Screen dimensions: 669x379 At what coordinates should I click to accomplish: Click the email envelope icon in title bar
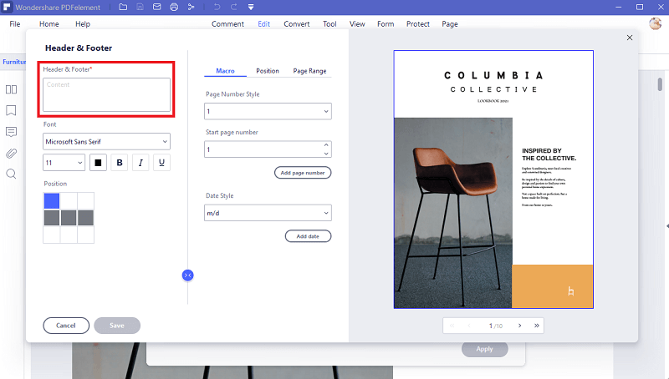[157, 7]
